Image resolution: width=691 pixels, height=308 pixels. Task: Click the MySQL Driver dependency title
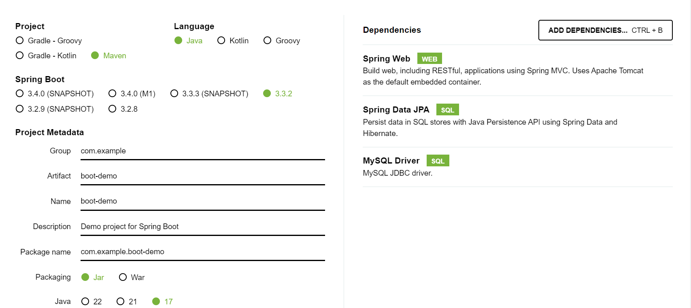pyautogui.click(x=391, y=161)
